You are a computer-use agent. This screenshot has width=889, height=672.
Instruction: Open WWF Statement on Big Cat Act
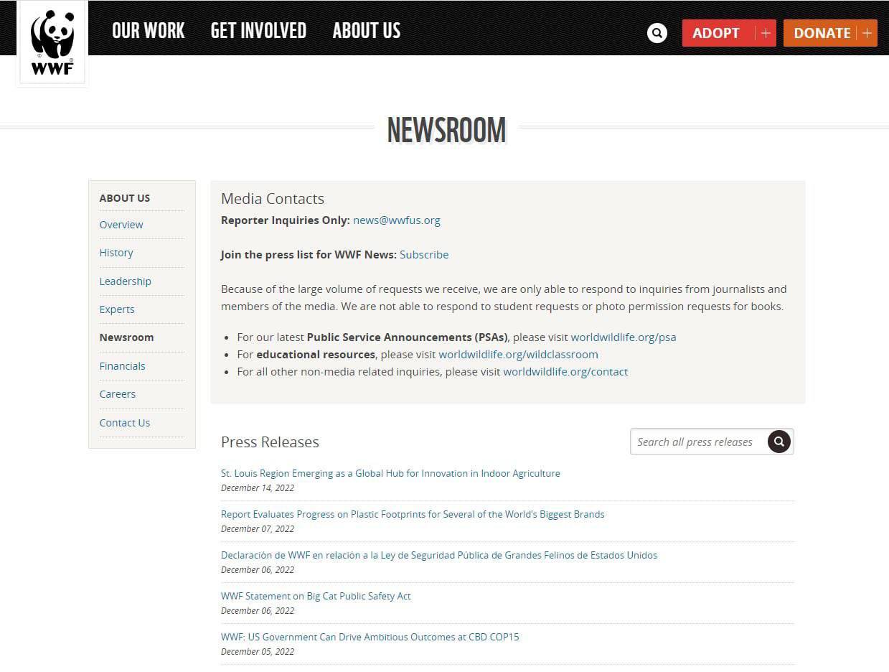(x=316, y=597)
